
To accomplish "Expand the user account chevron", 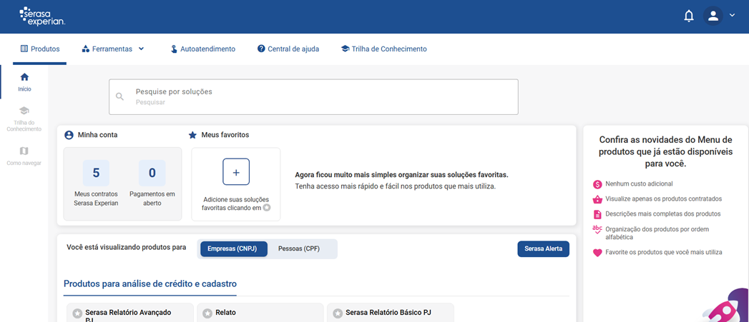I will point(733,16).
